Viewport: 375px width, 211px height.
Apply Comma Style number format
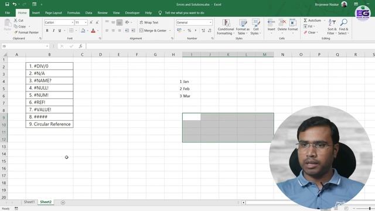pyautogui.click(x=195, y=30)
